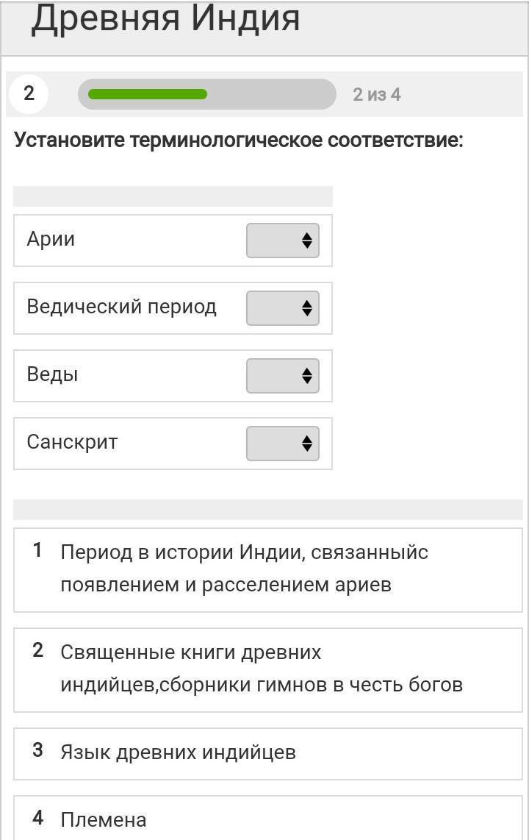Select the Священные книги древних индийцев definition

(x=261, y=669)
